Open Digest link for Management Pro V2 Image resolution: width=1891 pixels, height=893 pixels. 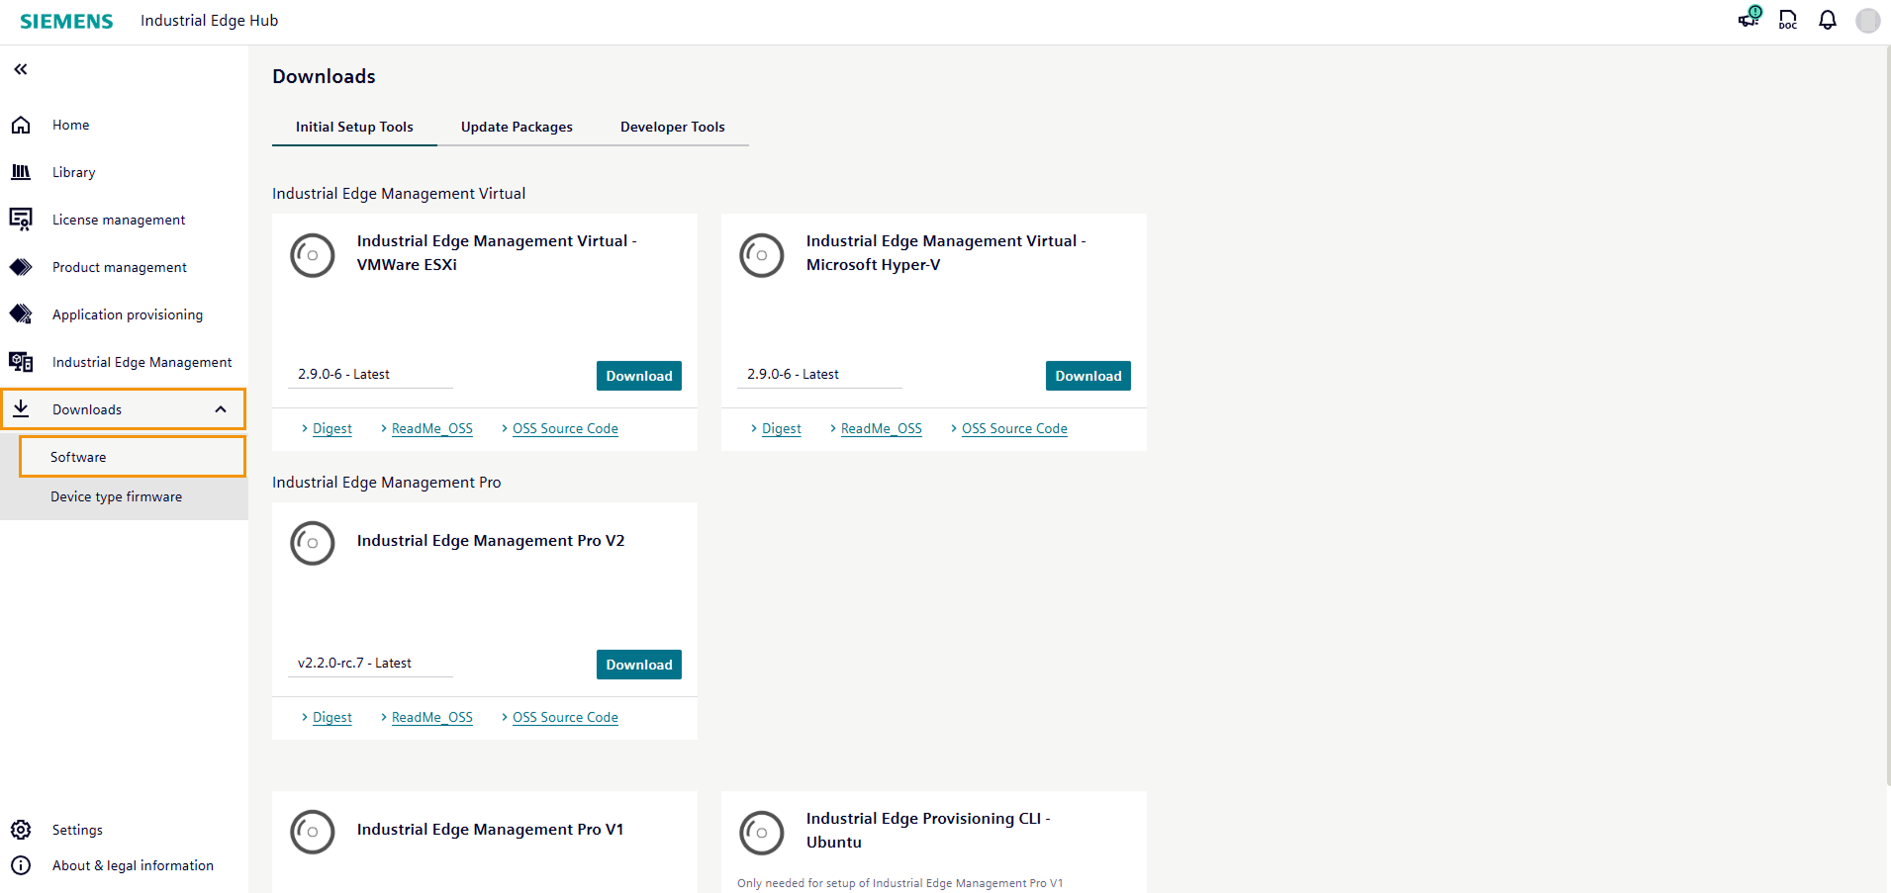point(332,717)
